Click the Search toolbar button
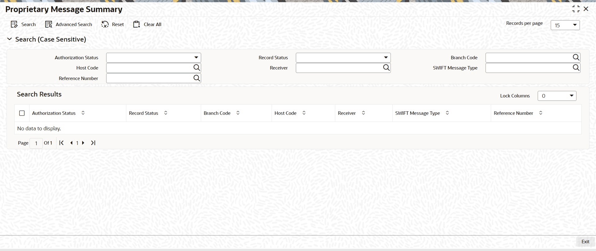The height and width of the screenshot is (251, 596). (23, 25)
